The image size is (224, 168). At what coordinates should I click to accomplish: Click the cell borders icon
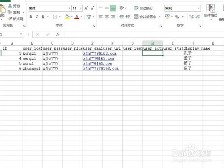tap(55, 17)
